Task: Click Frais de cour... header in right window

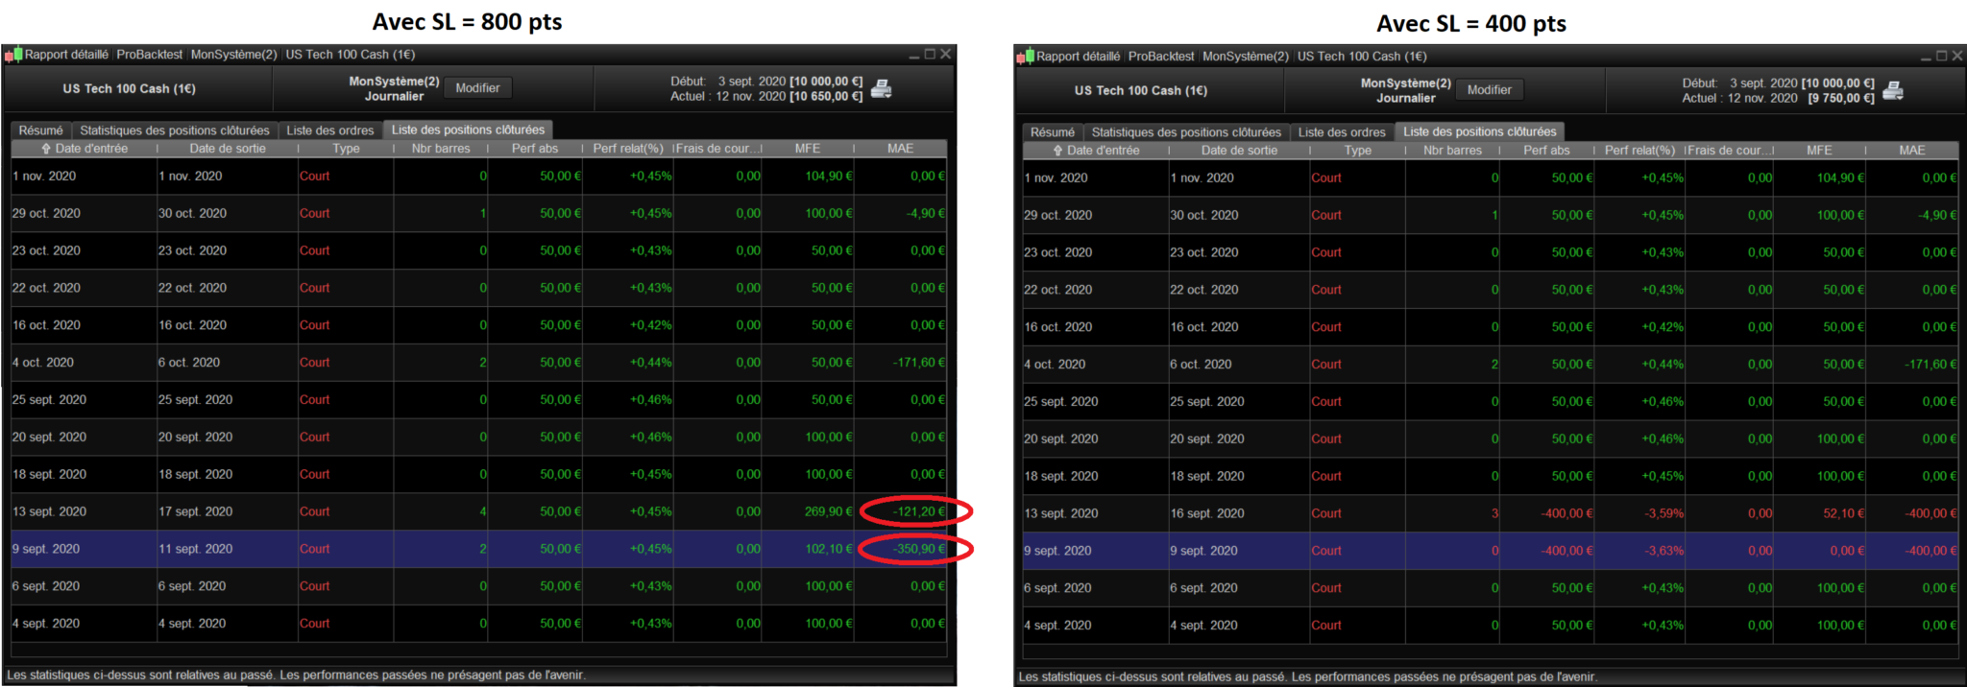Action: [1729, 151]
